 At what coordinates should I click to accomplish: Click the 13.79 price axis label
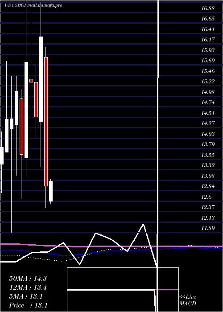coord(208,144)
